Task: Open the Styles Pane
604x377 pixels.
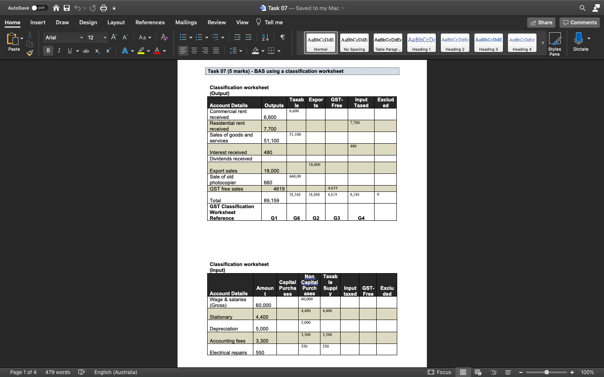Action: point(555,42)
